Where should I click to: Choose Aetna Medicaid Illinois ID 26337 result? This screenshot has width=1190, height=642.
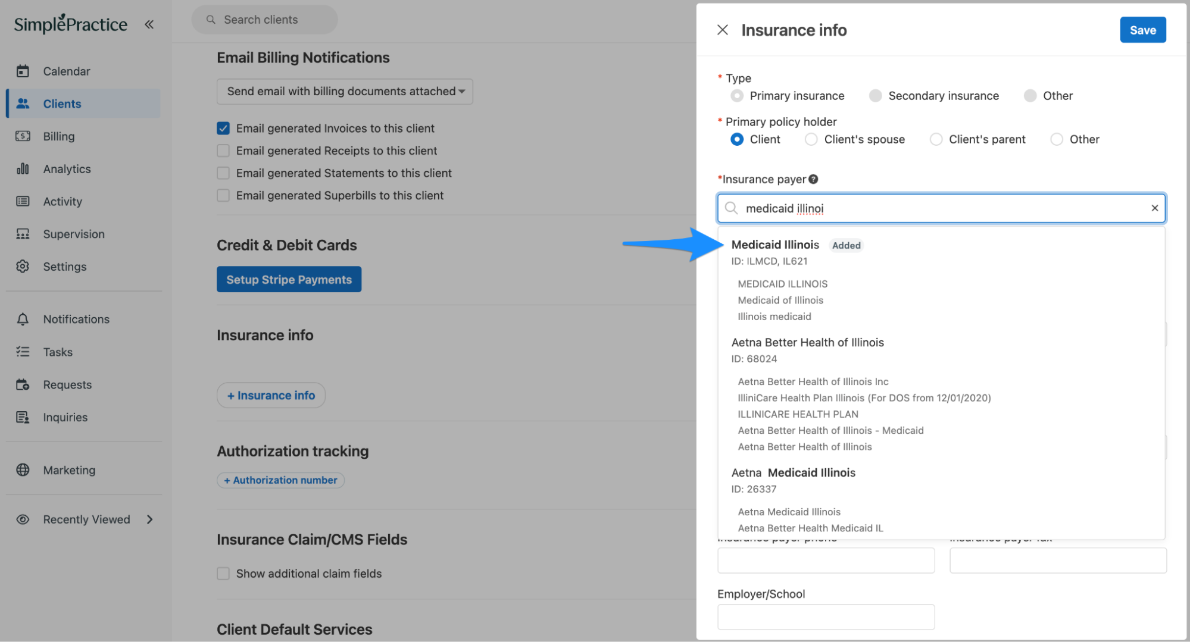[x=941, y=500]
